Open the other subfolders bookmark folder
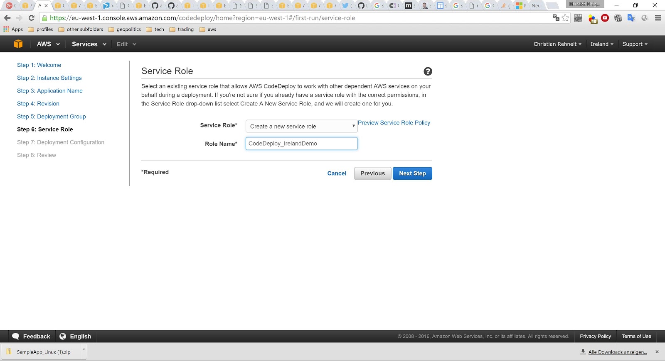Screen dimensions: 665x361 pyautogui.click(x=81, y=29)
